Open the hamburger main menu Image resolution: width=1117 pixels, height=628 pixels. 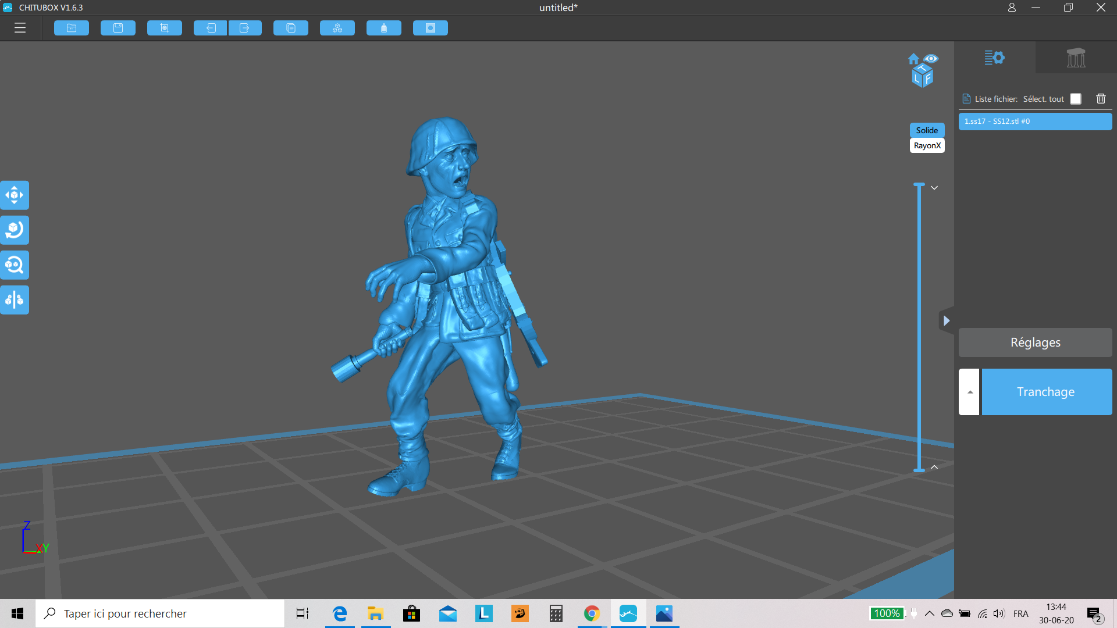pyautogui.click(x=20, y=28)
